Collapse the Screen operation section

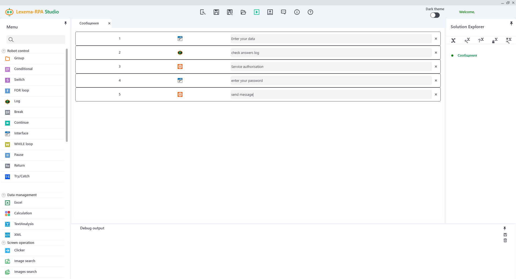tap(4, 243)
